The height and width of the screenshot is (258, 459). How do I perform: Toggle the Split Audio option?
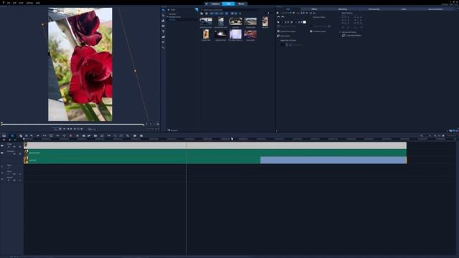[x=284, y=36]
